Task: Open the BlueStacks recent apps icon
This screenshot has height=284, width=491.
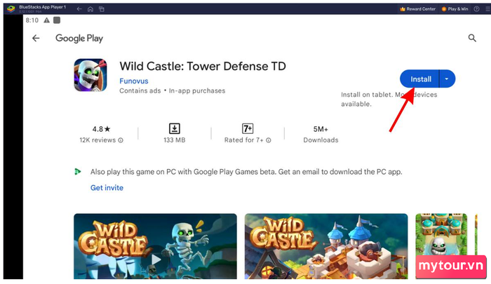Action: (x=102, y=9)
